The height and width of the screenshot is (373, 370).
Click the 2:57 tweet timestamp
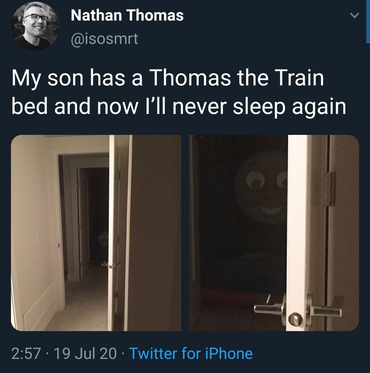pos(26,353)
